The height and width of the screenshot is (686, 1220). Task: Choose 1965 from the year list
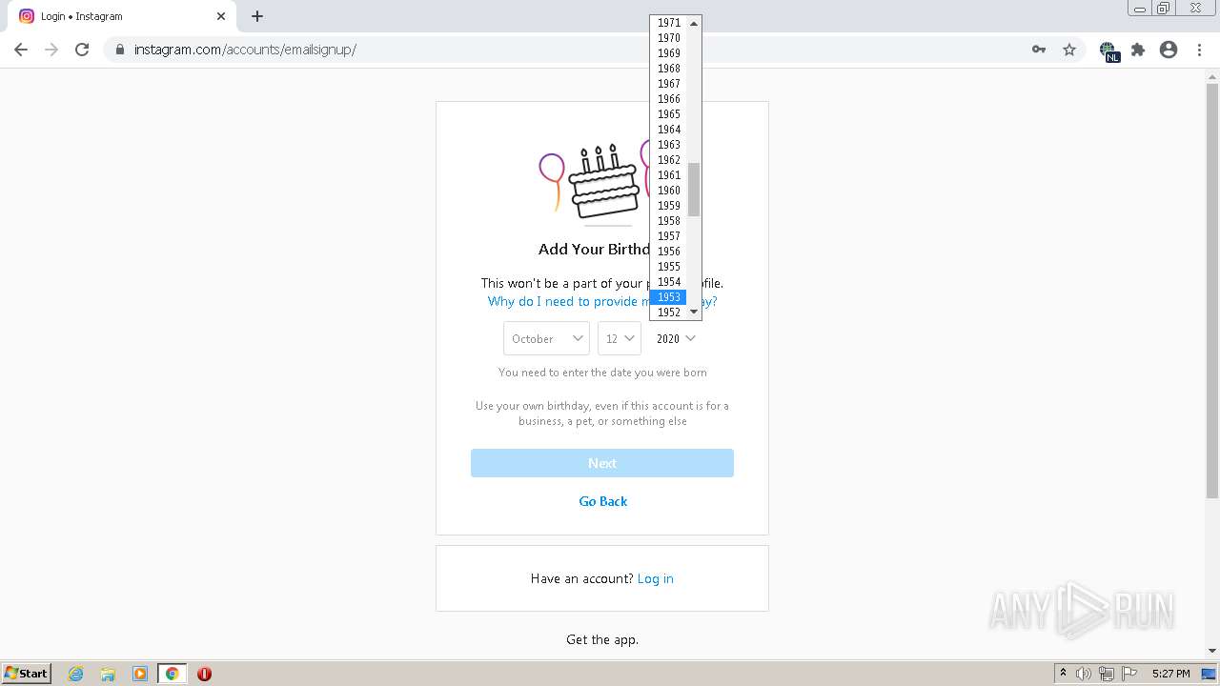[668, 114]
